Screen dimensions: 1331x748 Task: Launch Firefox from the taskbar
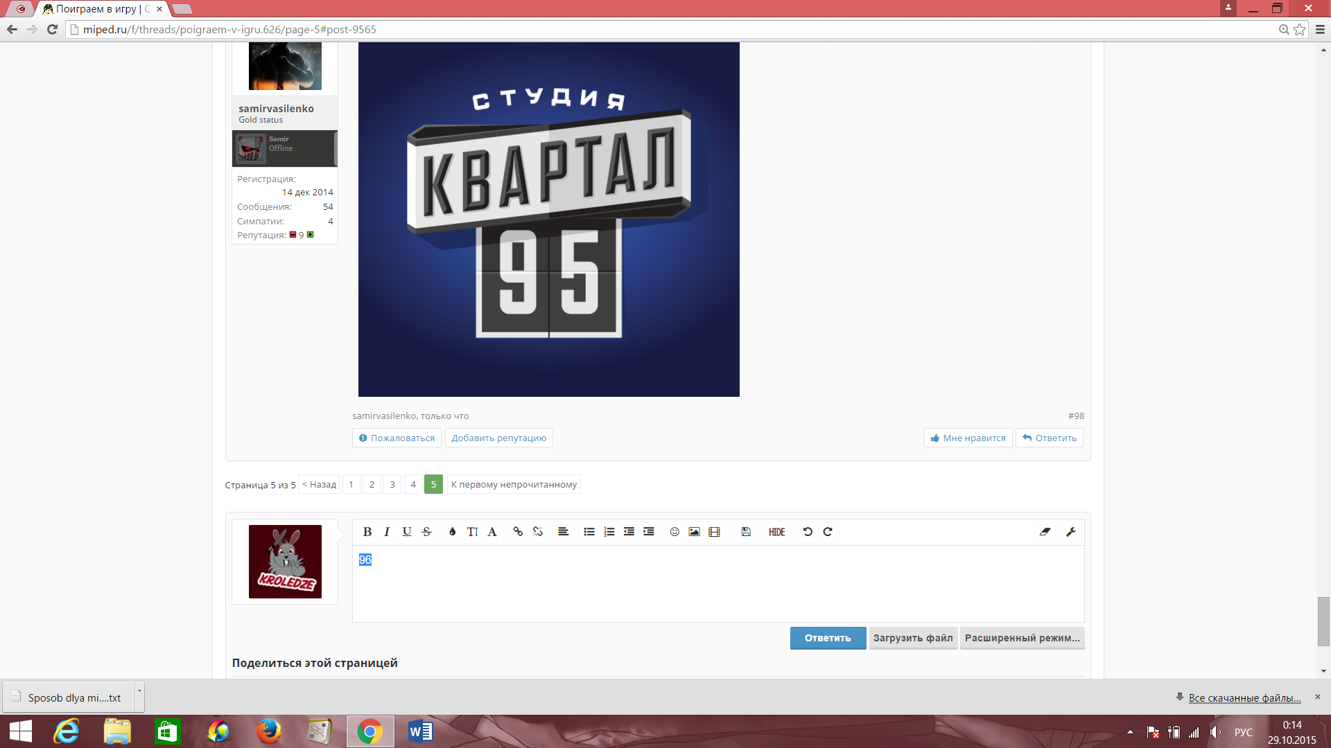pyautogui.click(x=268, y=731)
